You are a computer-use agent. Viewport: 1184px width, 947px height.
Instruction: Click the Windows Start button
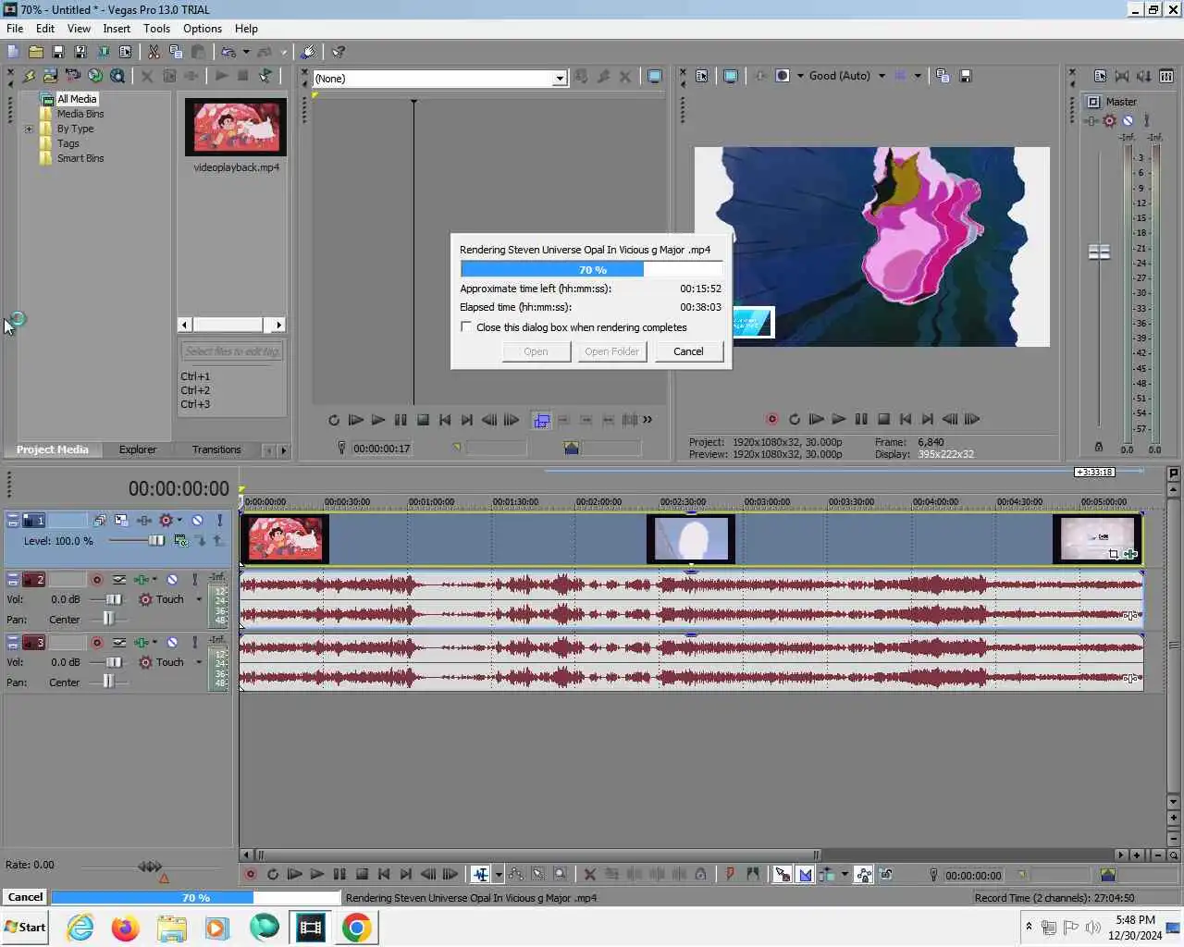[x=25, y=927]
